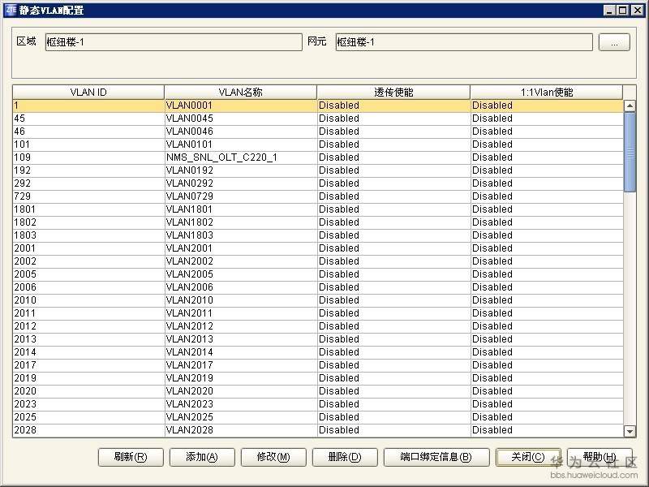
Task: Select the VLAN1803 name cell
Action: point(241,235)
